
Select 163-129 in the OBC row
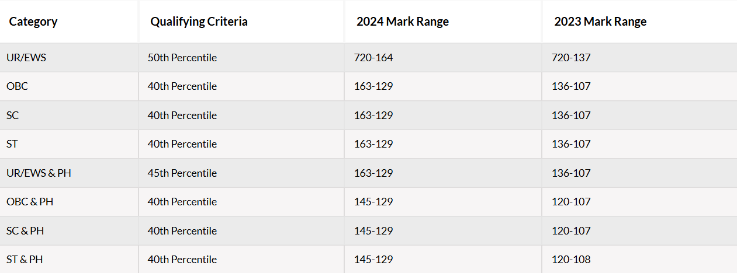pos(373,86)
